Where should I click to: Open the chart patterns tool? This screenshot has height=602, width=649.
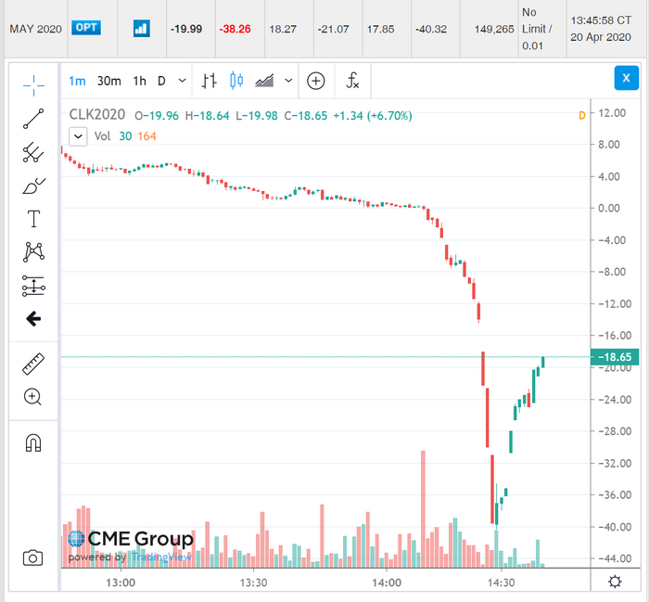(x=33, y=251)
